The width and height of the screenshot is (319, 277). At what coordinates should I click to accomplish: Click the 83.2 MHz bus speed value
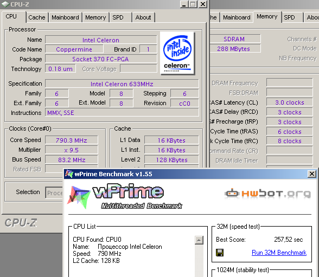tap(72, 160)
